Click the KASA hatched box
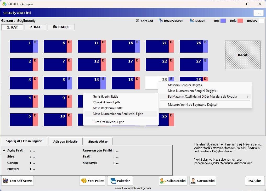Image resolution: width=266 pixels, height=191 pixels. (243, 55)
